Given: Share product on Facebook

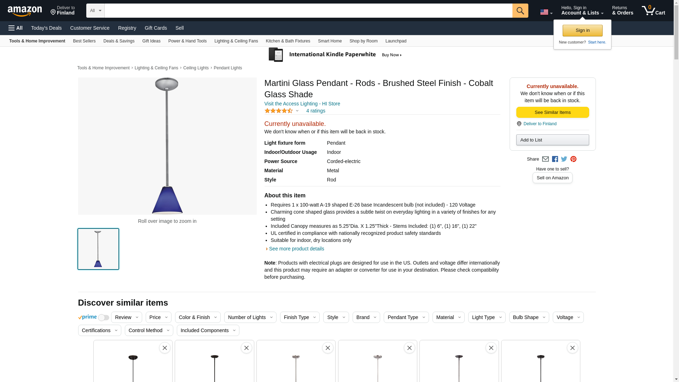Looking at the screenshot, I should (x=555, y=159).
